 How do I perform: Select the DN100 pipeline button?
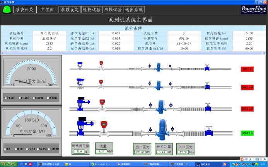247,88
